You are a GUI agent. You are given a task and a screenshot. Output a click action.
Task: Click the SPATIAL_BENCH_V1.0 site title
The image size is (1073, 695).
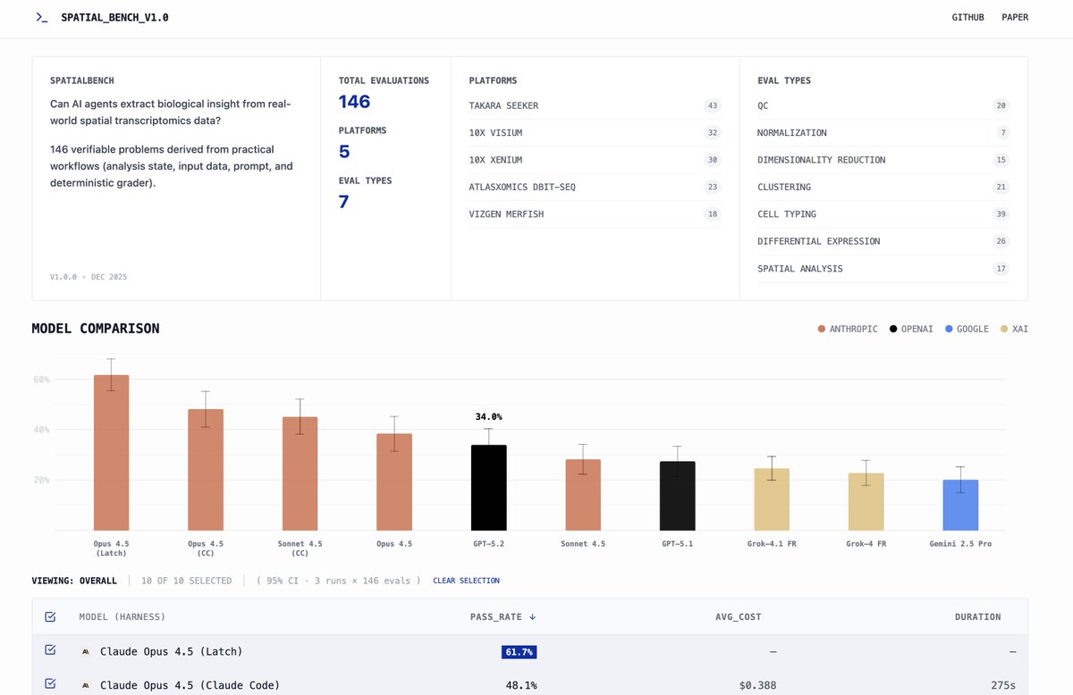coord(114,18)
